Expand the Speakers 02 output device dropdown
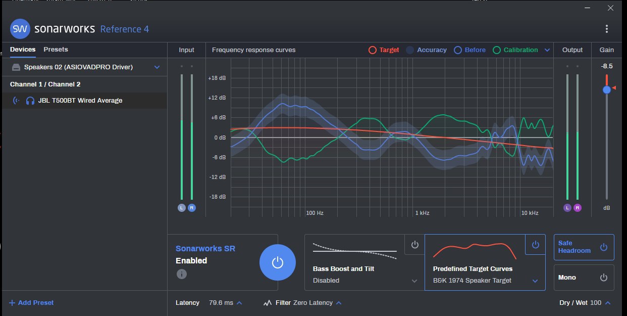The image size is (627, 316). (x=157, y=67)
